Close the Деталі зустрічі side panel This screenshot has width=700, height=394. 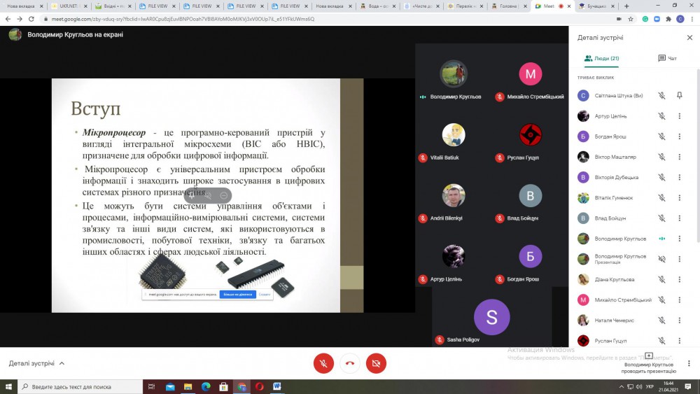point(689,37)
